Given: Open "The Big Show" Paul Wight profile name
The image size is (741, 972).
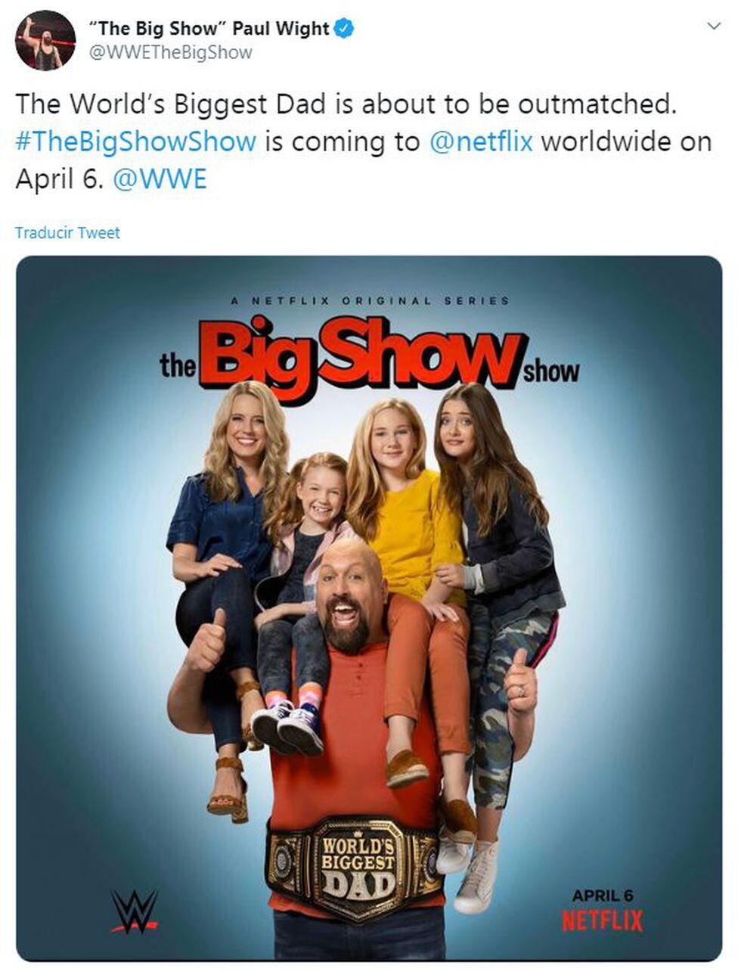Looking at the screenshot, I should click(209, 29).
